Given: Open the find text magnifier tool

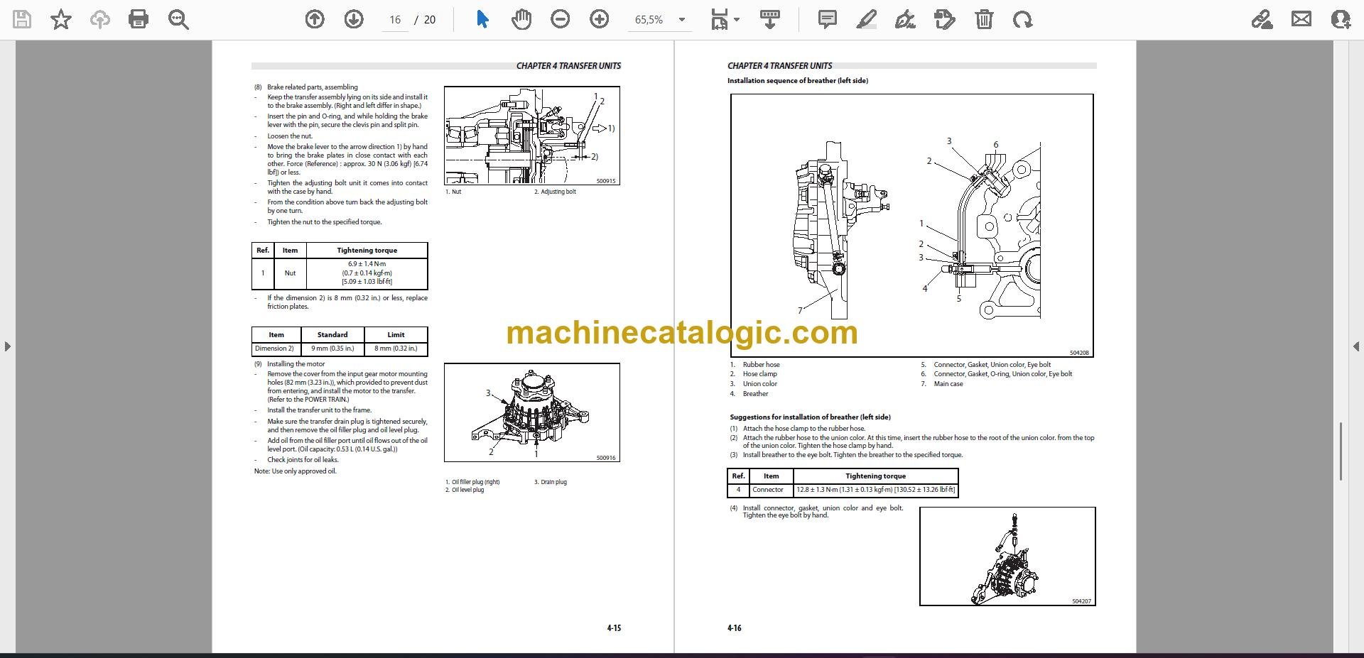Looking at the screenshot, I should pos(178,19).
